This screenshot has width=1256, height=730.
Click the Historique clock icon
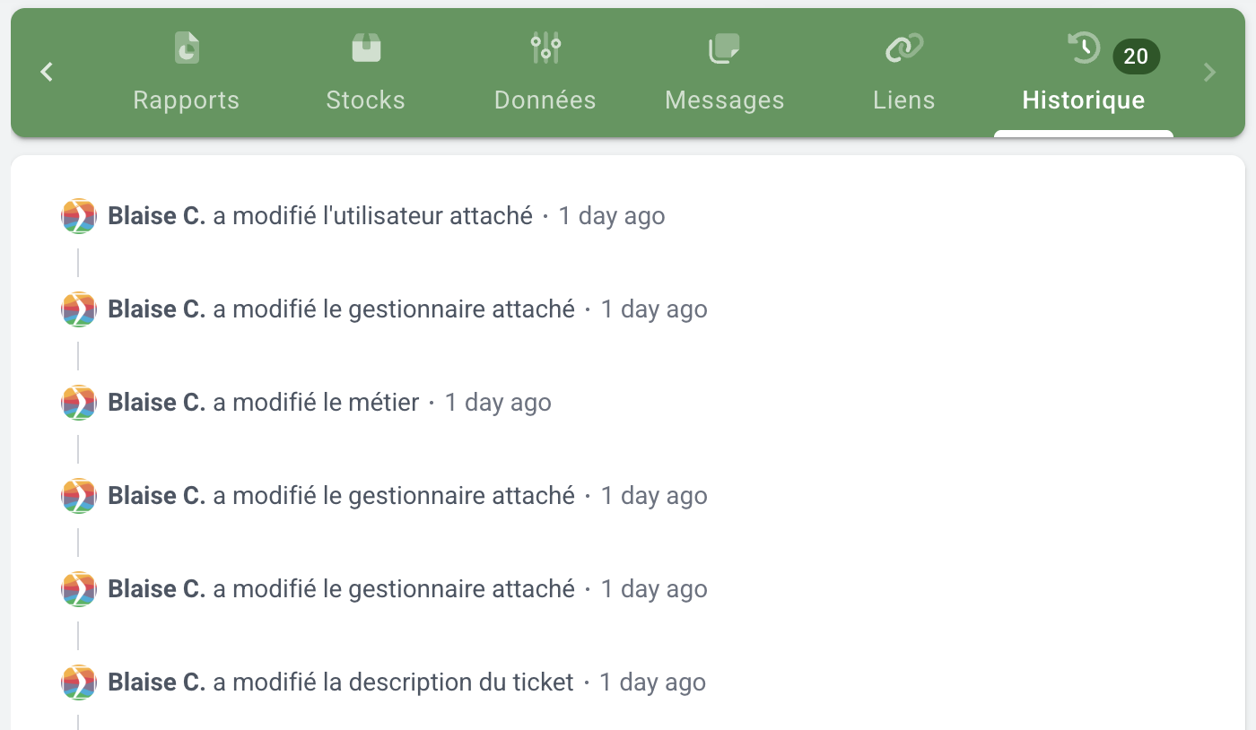(1084, 48)
